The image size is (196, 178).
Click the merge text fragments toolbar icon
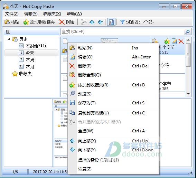pyautogui.click(x=83, y=22)
